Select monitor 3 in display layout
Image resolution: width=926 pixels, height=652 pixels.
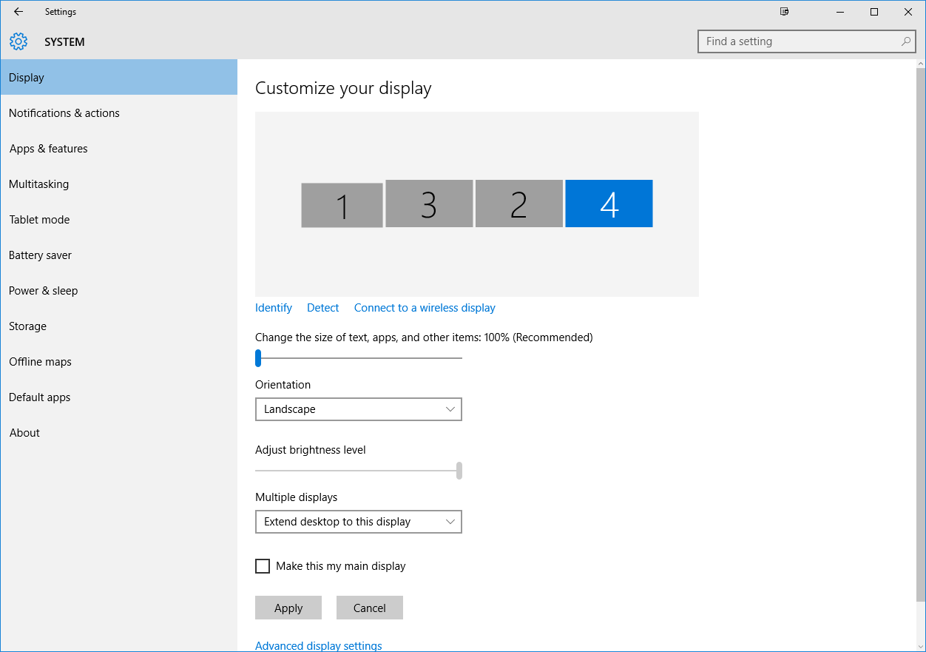(429, 204)
